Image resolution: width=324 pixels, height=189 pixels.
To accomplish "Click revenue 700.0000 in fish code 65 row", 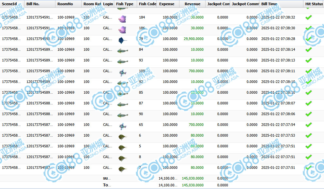I will pos(196,125).
